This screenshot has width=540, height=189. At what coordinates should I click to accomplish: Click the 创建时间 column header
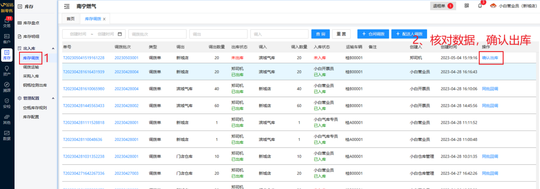449,47
